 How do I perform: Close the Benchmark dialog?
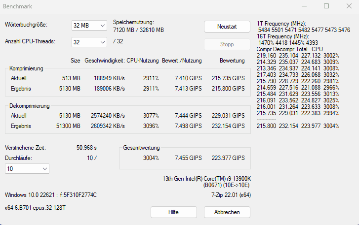point(348,6)
